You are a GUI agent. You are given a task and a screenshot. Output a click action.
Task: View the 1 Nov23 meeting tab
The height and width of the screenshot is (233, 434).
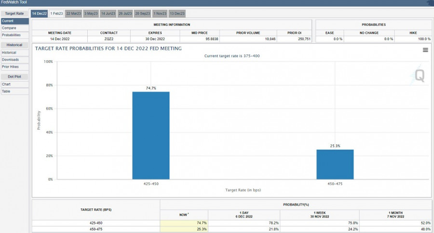click(x=160, y=13)
